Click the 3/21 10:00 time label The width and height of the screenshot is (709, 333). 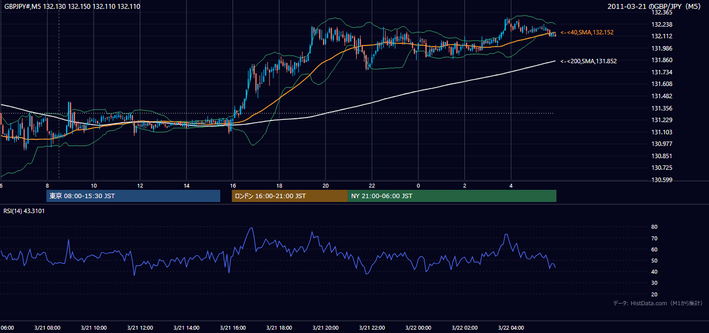pyautogui.click(x=94, y=328)
